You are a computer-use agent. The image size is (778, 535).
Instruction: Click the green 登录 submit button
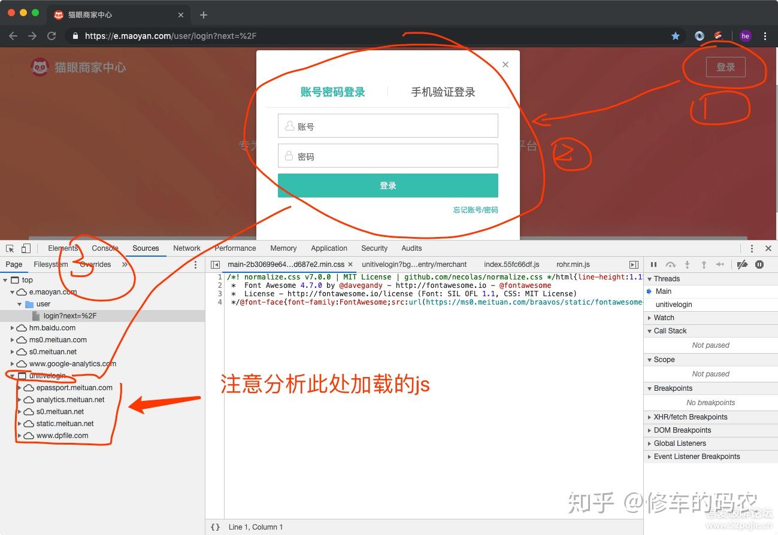388,186
